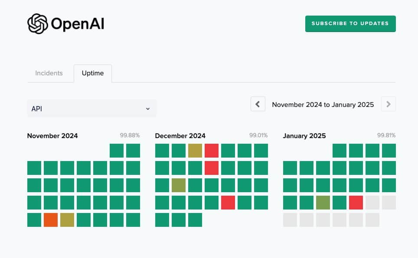Screen dimensions: 418x258
Task: Click the red square in December's second week
Action: pyautogui.click(x=212, y=168)
